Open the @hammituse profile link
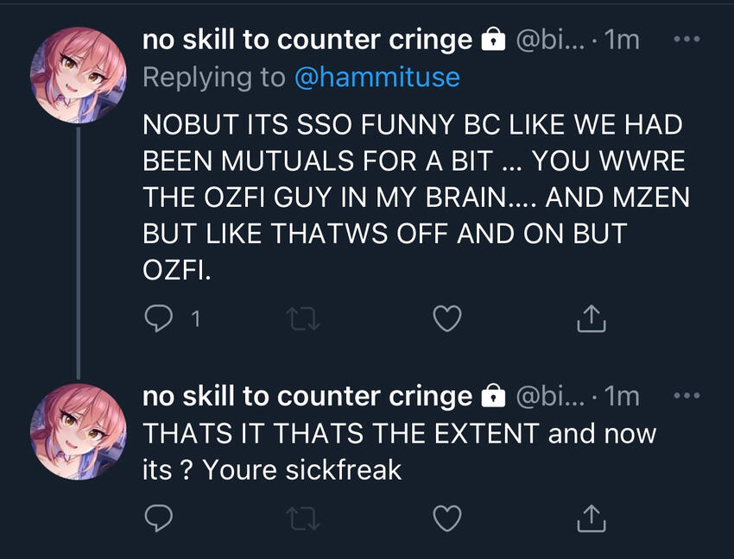 376,77
